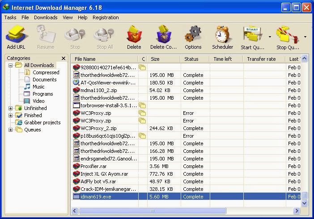Select the Grabber projects item
Screen dimensions: 314x219
[42, 122]
